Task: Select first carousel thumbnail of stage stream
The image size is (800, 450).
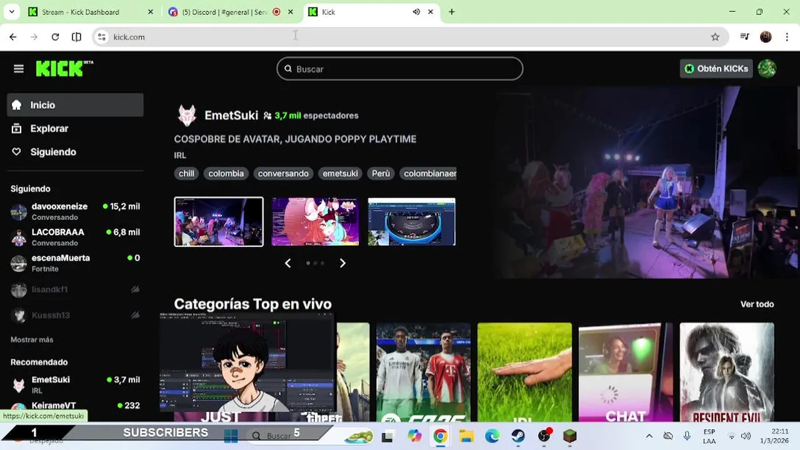Action: tap(219, 222)
